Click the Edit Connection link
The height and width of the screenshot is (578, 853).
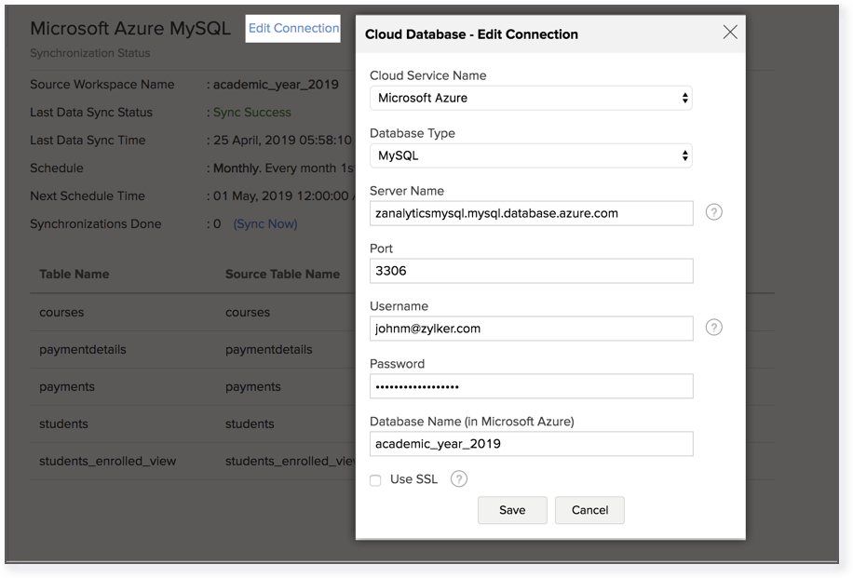tap(293, 28)
